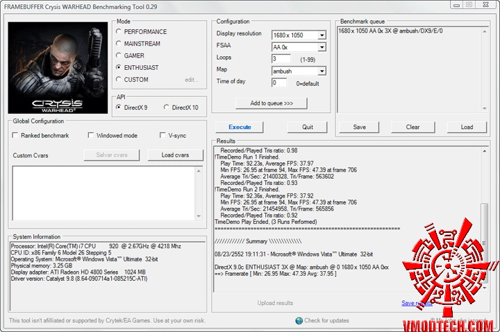Click the Results scrollbar up arrow
This screenshot has width=500, height=332.
[x=485, y=151]
